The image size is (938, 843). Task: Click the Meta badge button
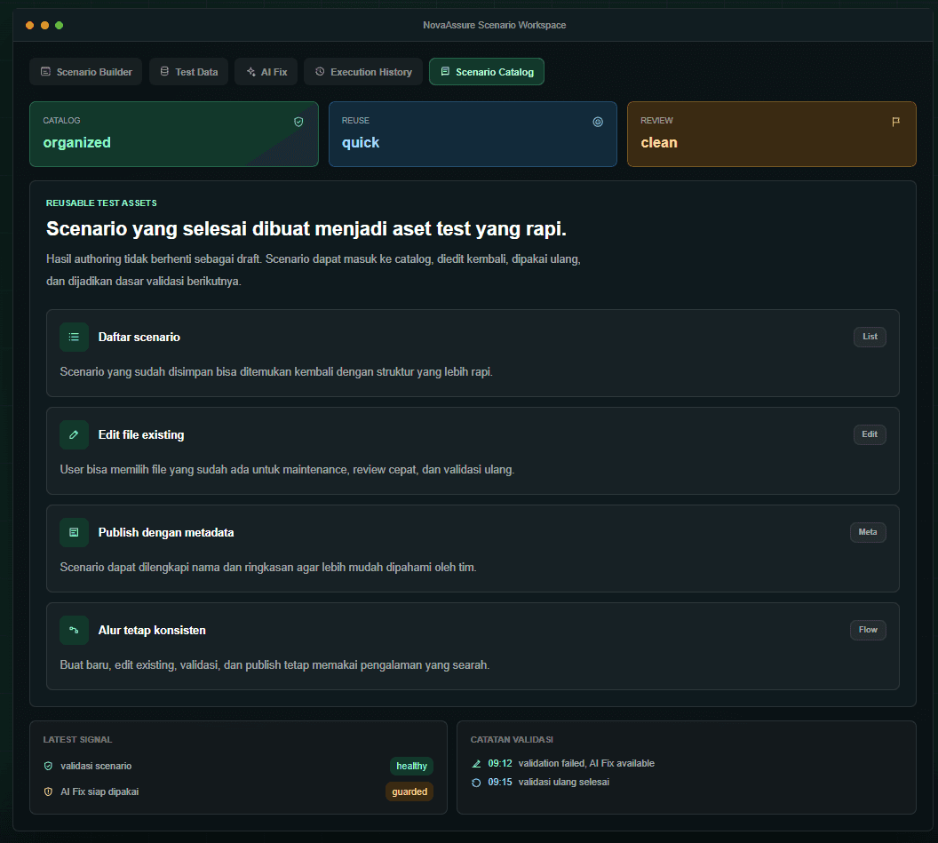pyautogui.click(x=868, y=532)
